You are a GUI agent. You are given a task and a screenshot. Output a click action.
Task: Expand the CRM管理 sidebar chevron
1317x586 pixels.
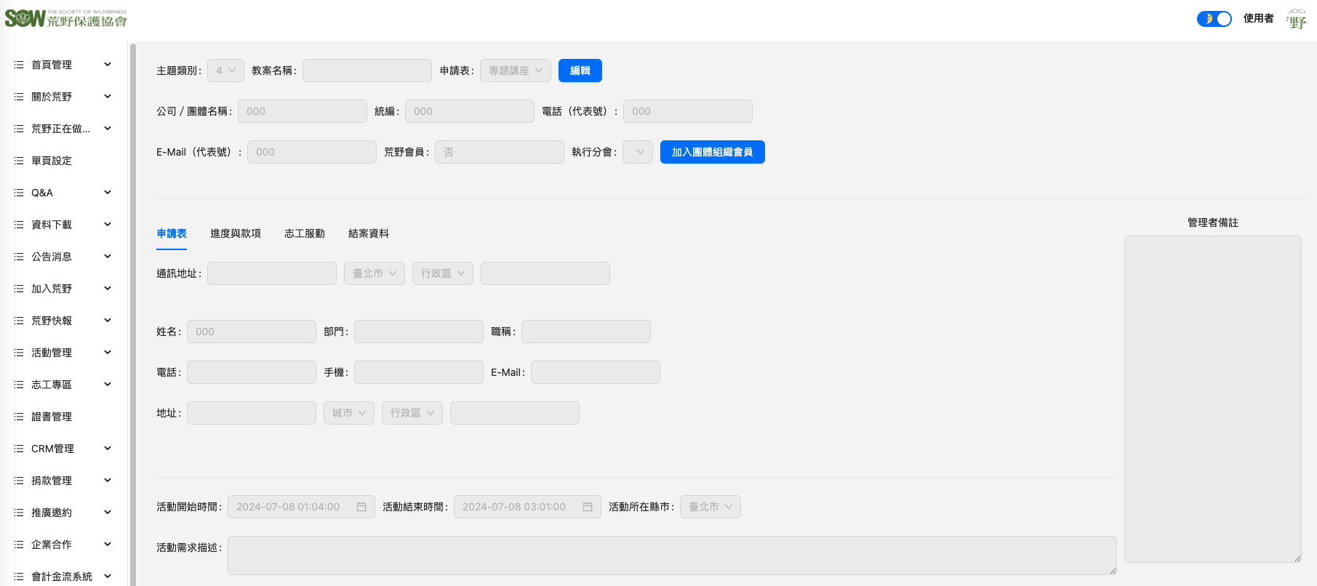point(108,449)
